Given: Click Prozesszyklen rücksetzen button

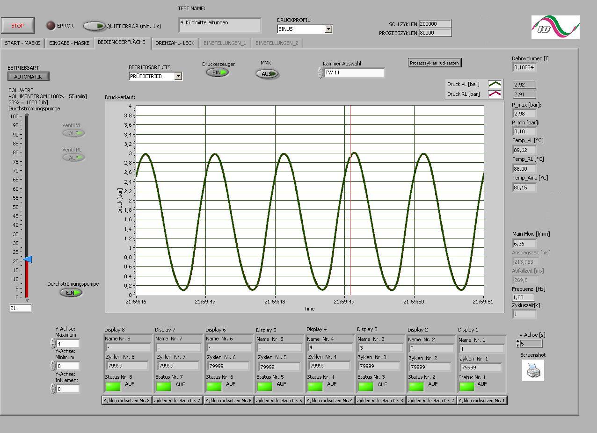Looking at the screenshot, I should (435, 63).
